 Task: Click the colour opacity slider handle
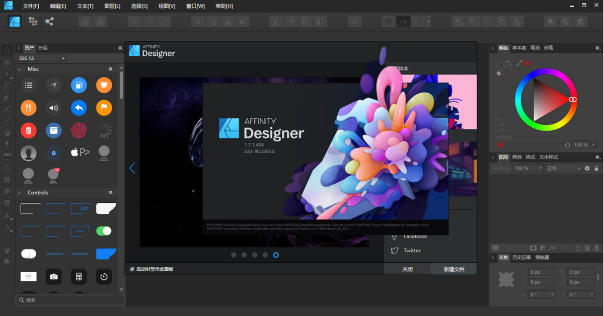pos(568,145)
